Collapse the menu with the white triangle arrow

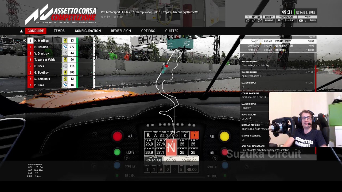click(21, 31)
